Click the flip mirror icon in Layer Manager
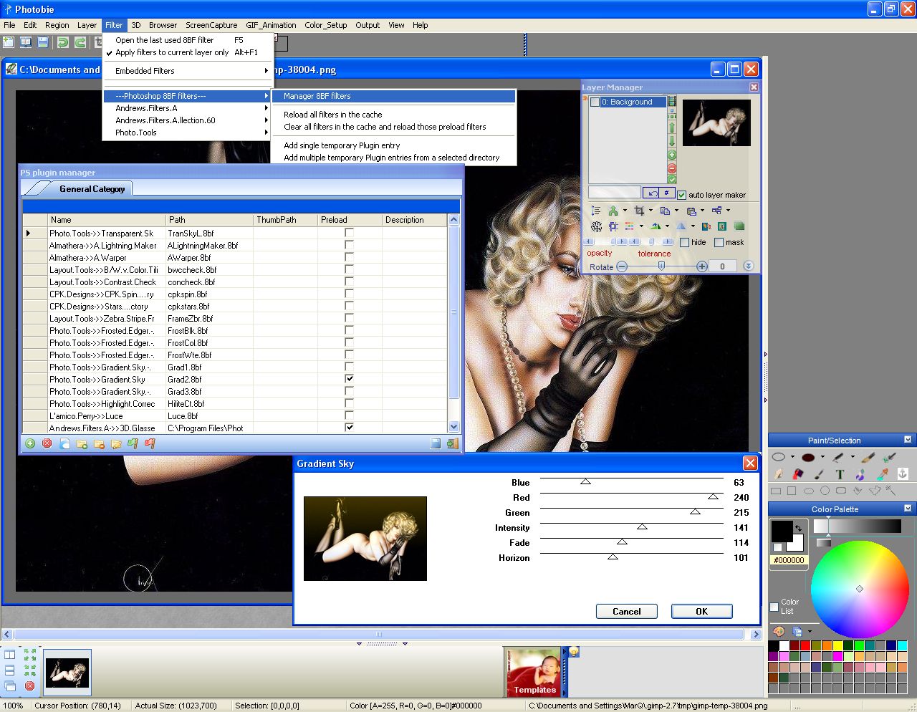This screenshot has height=712, width=917. (x=681, y=226)
